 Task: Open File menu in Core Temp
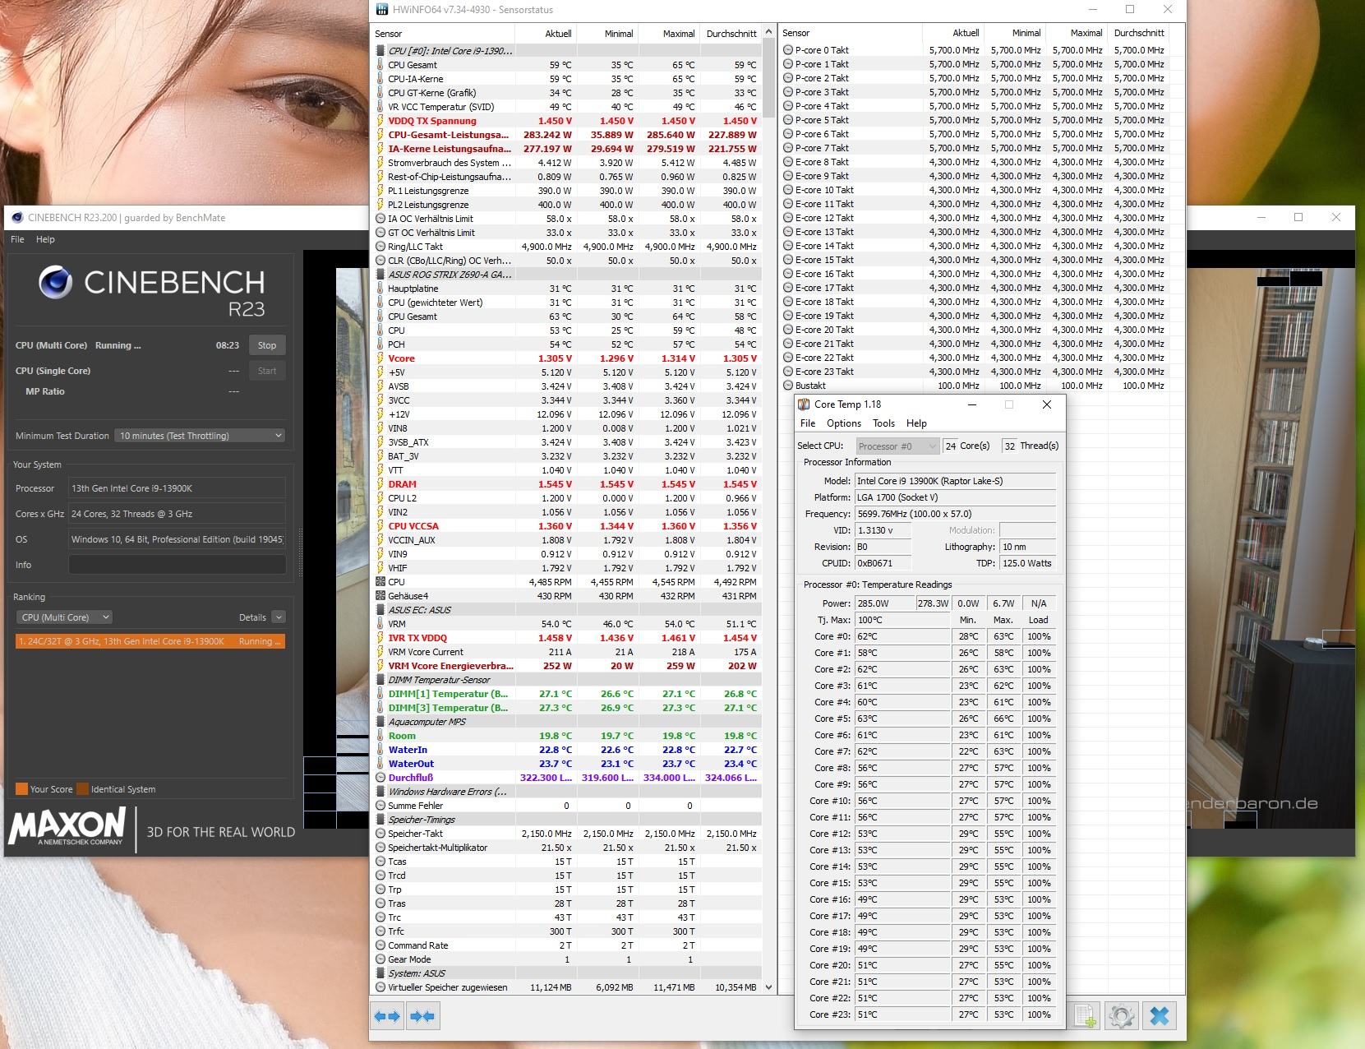pos(808,423)
